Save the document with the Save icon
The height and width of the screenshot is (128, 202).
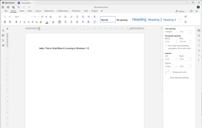(3, 7)
